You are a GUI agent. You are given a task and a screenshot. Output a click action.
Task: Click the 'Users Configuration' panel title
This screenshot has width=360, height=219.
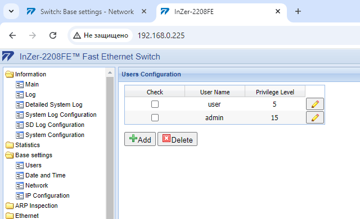(151, 74)
